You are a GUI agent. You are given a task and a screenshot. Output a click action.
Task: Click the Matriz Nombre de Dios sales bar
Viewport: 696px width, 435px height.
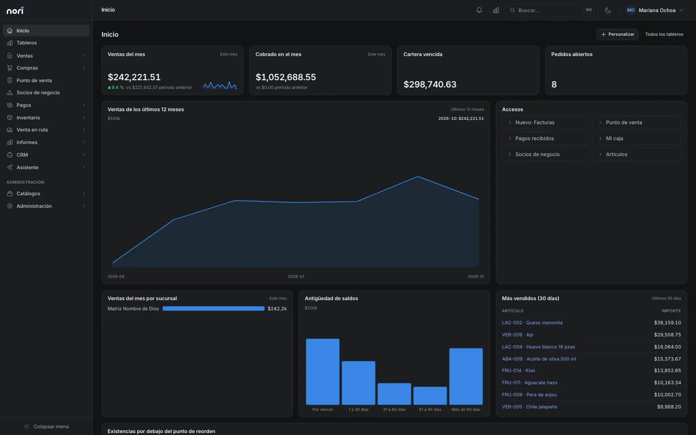pos(214,309)
